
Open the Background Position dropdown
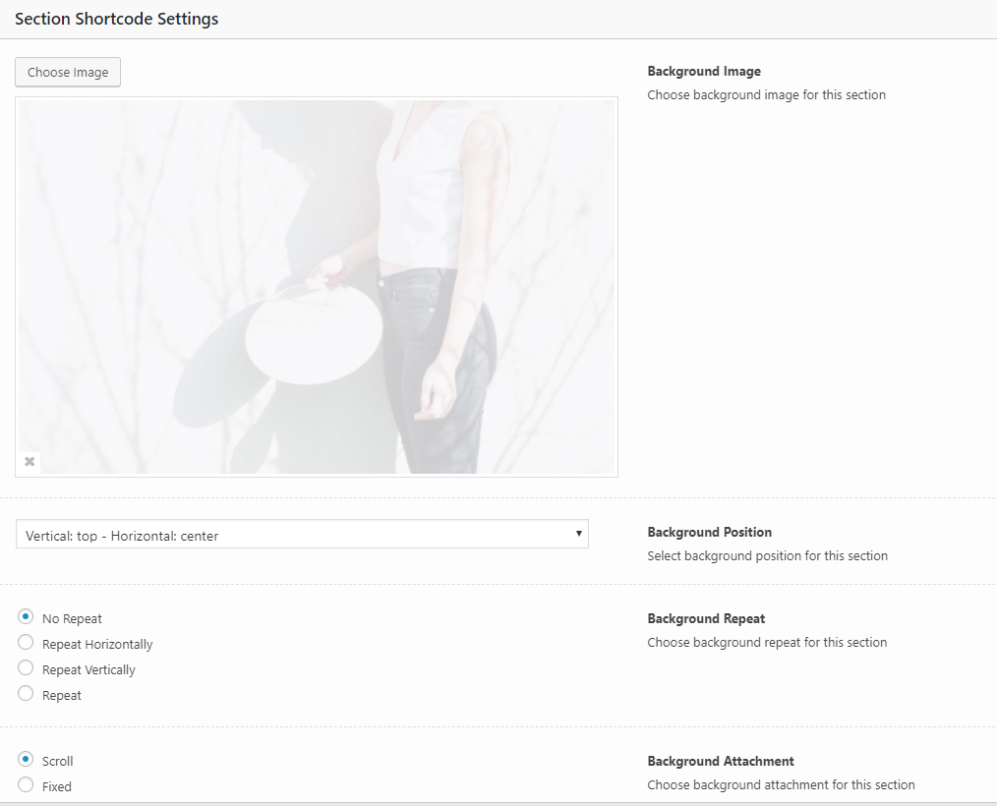(x=302, y=535)
